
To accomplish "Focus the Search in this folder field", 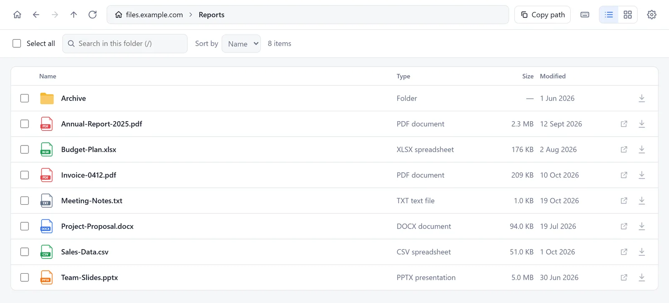I will [125, 43].
